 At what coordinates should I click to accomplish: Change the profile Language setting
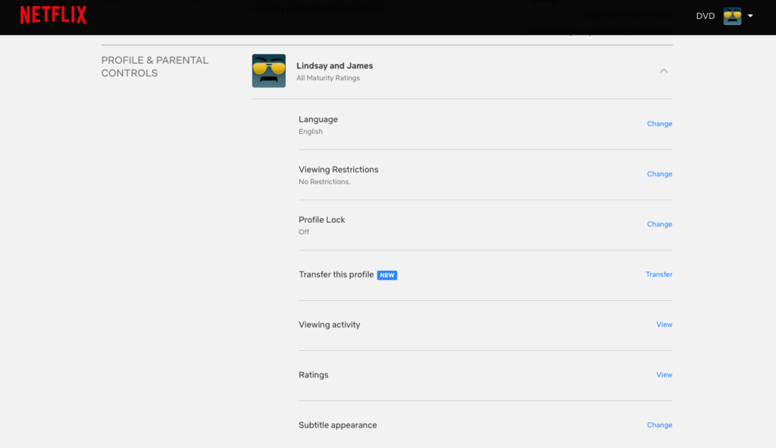click(659, 124)
